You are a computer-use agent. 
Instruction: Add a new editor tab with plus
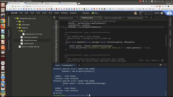(151, 17)
